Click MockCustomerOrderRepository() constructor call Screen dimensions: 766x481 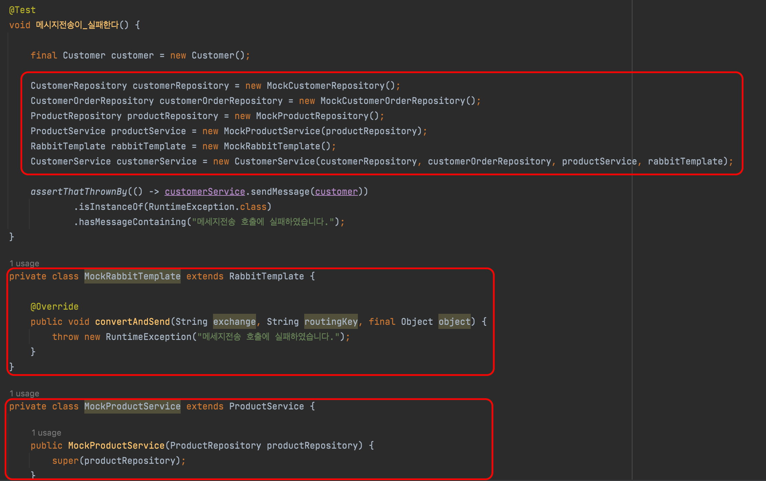coord(398,101)
